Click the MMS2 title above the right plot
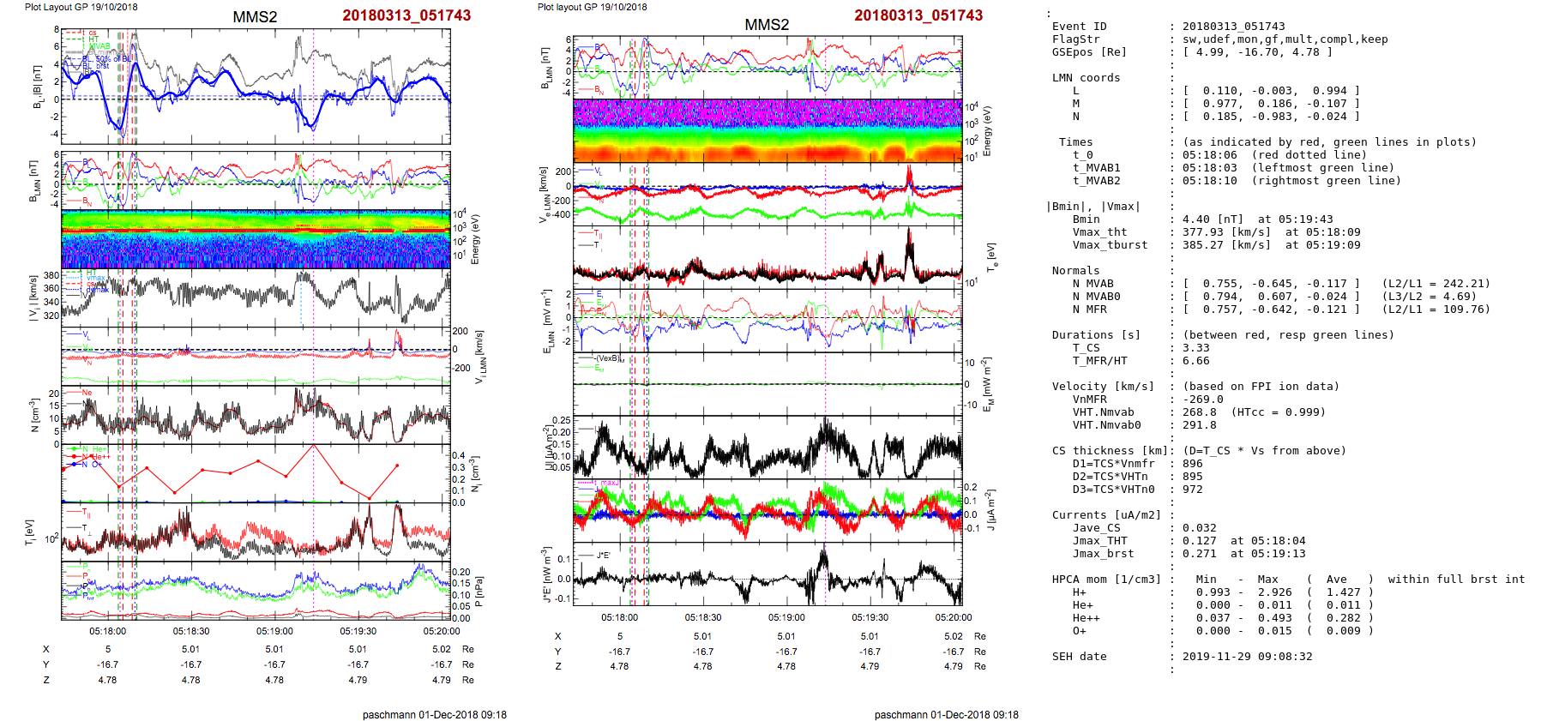1547x721 pixels. point(766,25)
